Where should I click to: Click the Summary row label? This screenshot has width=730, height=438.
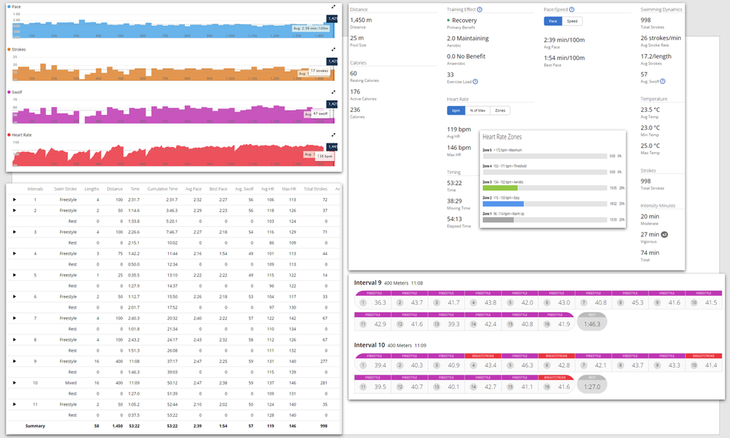pyautogui.click(x=35, y=426)
